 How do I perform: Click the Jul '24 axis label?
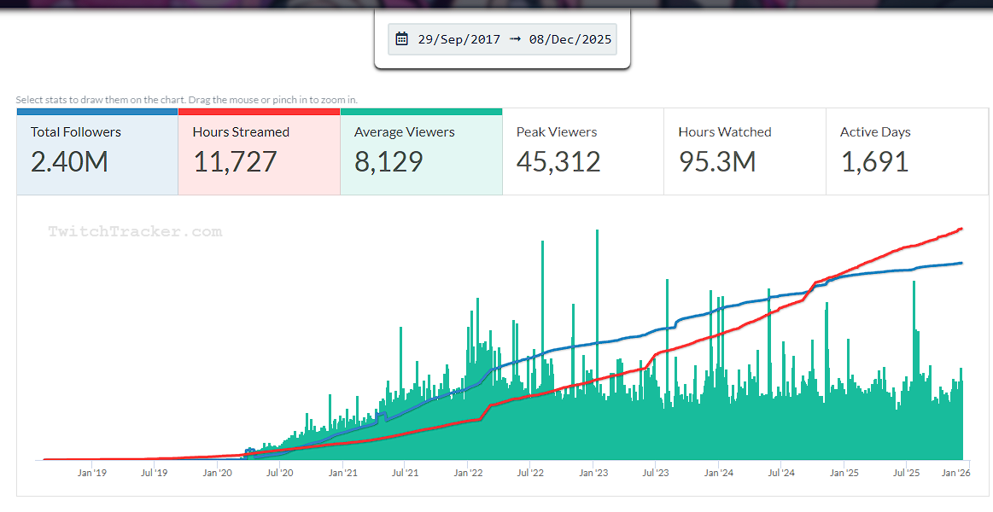781,473
